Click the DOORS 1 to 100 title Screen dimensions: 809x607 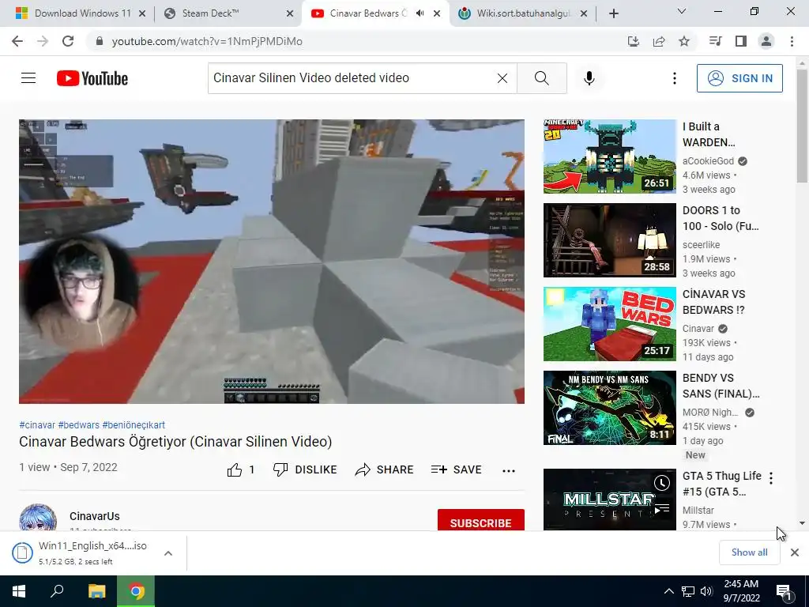point(721,218)
